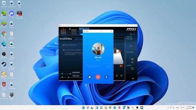This screenshot has width=196, height=110.
Task: Open the info icon beside the gear
Action: point(134,34)
